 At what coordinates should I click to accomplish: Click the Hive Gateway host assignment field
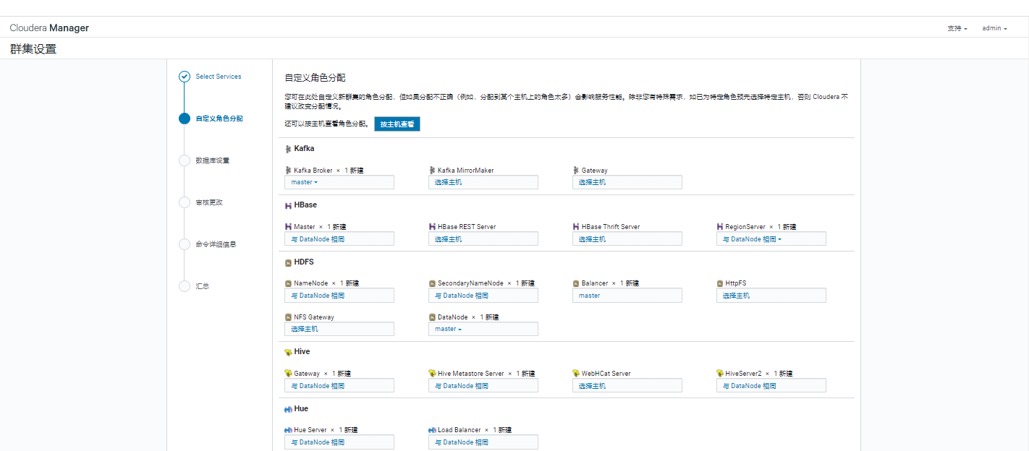(x=339, y=385)
